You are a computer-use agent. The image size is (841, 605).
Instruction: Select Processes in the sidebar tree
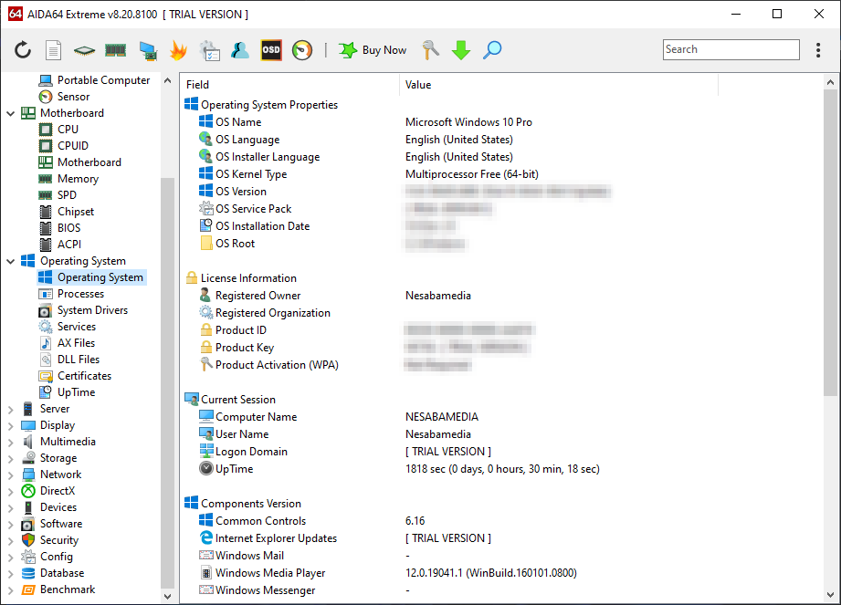pos(80,294)
